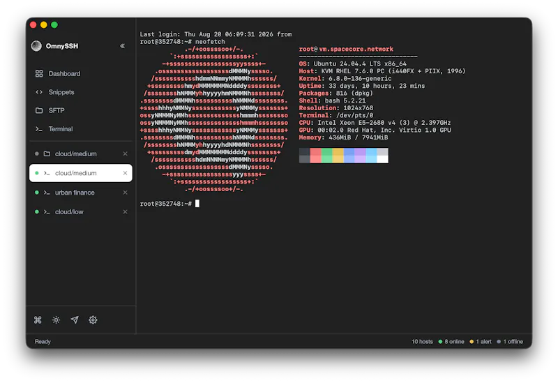Click the Resolution 1024x768 line
This screenshot has width=558, height=383.
[x=336, y=108]
